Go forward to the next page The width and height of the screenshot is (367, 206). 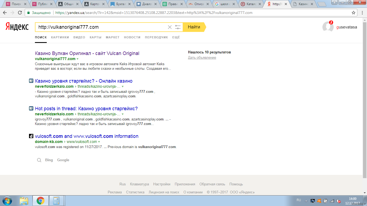point(12,13)
